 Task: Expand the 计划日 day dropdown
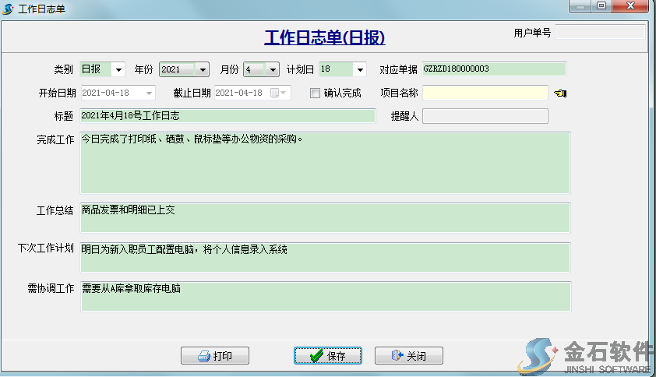pos(359,69)
